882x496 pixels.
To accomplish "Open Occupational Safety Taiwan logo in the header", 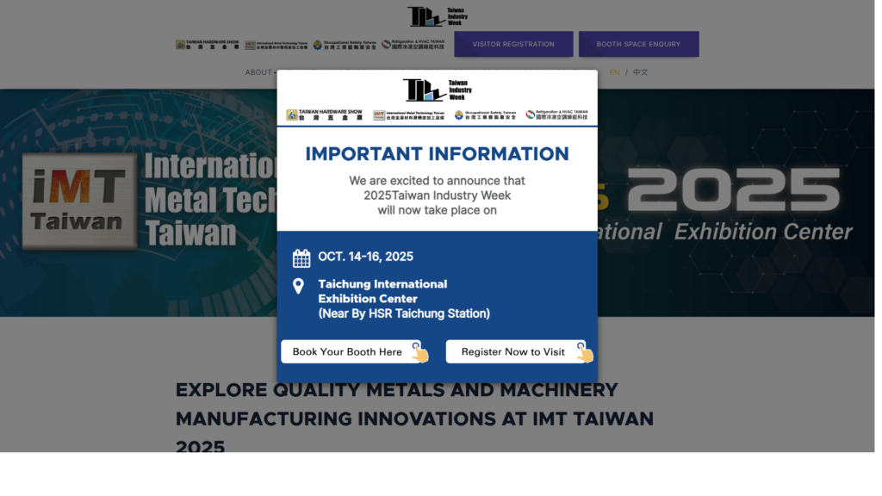I will point(345,45).
